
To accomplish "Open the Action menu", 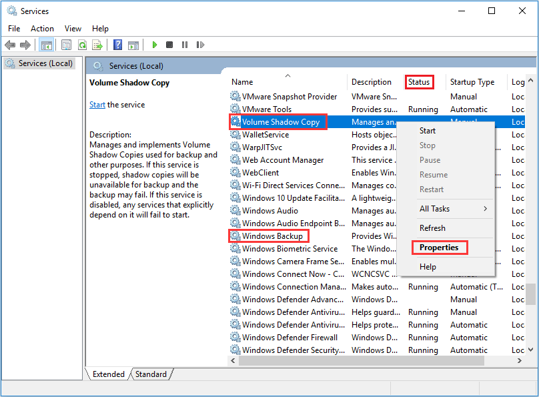I will click(x=42, y=29).
